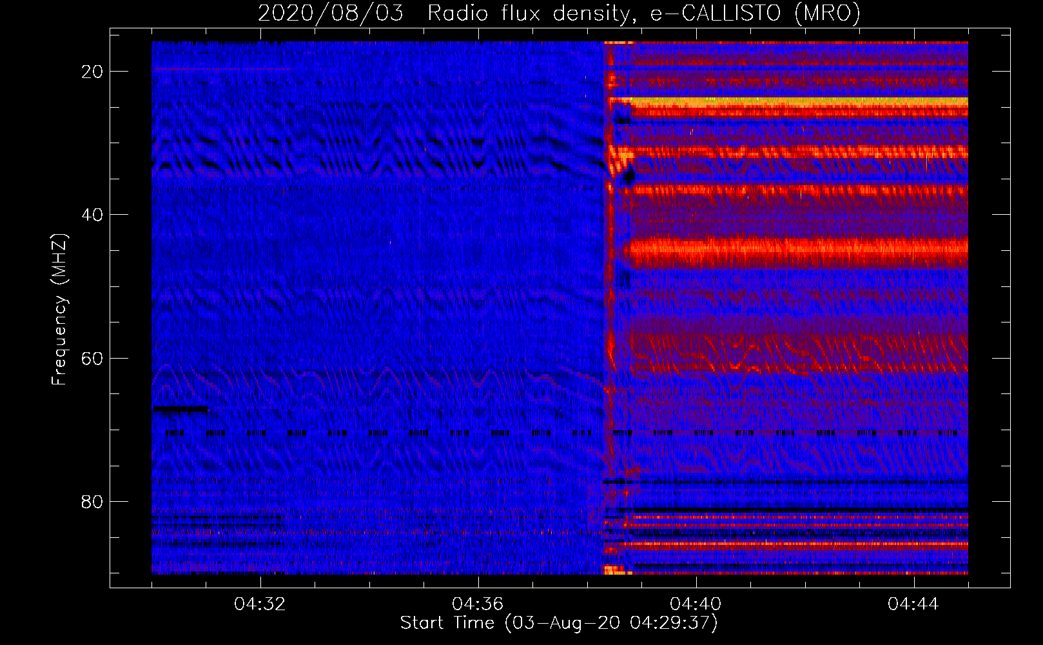Click the 40 MHz frequency tick label
This screenshot has height=645, width=1043.
(x=93, y=215)
